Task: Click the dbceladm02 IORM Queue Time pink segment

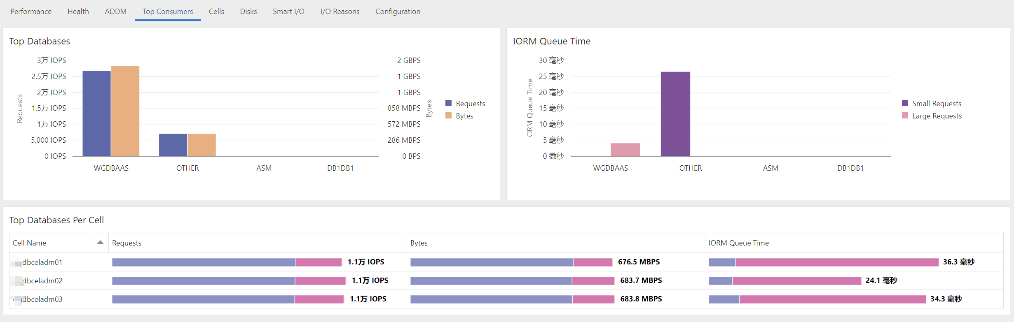Action: (797, 281)
